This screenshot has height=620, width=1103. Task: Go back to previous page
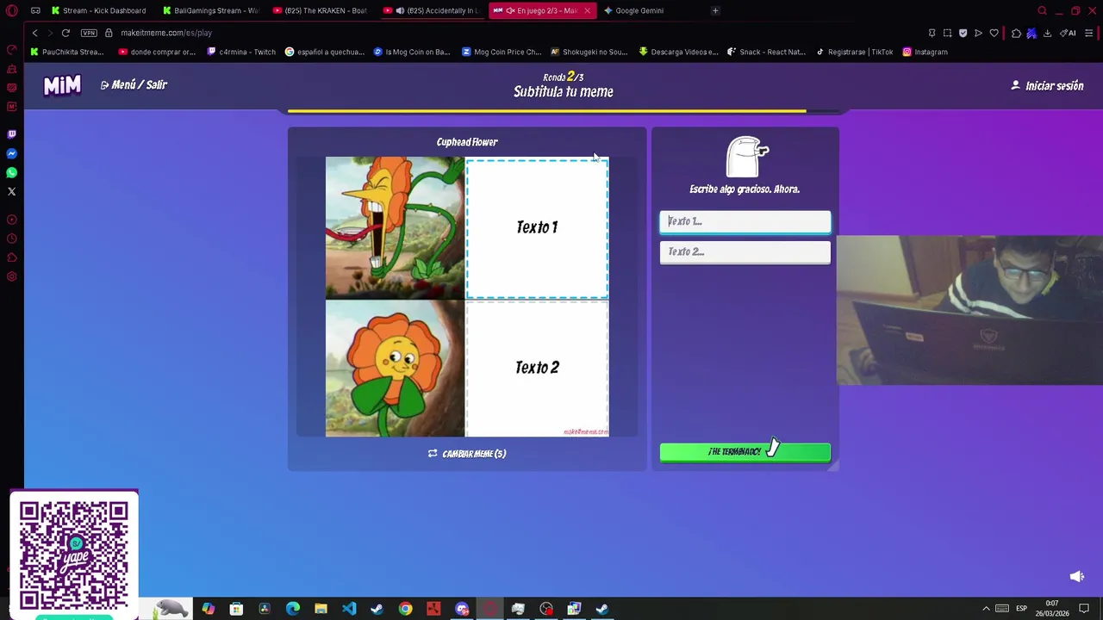pyautogui.click(x=34, y=33)
